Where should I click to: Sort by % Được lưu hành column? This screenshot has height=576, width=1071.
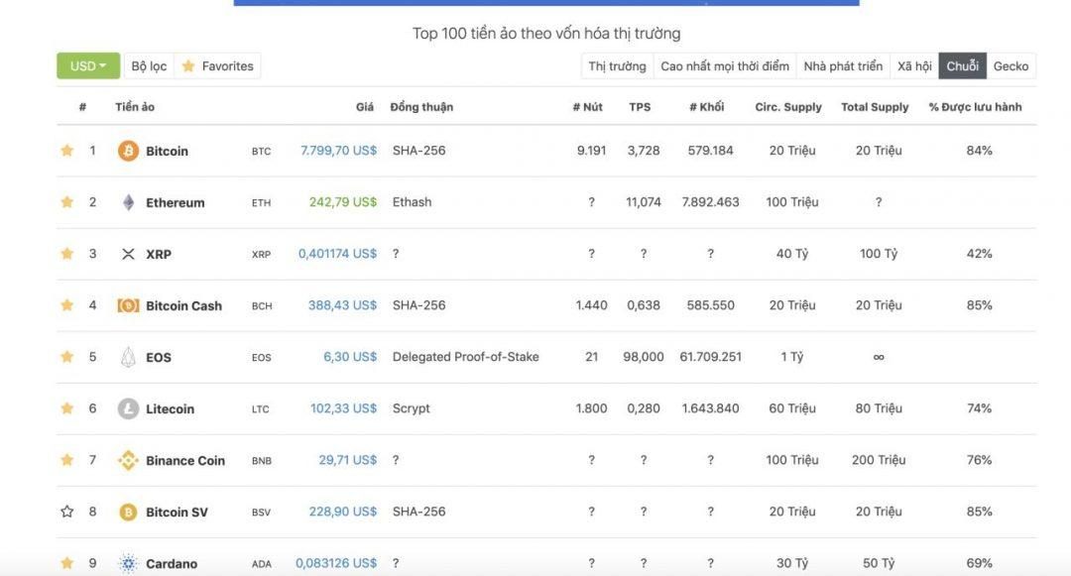click(976, 107)
